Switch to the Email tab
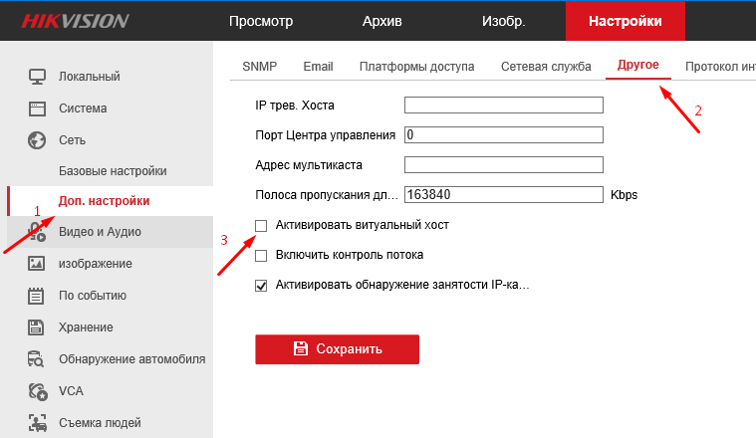This screenshot has width=756, height=438. (x=318, y=67)
